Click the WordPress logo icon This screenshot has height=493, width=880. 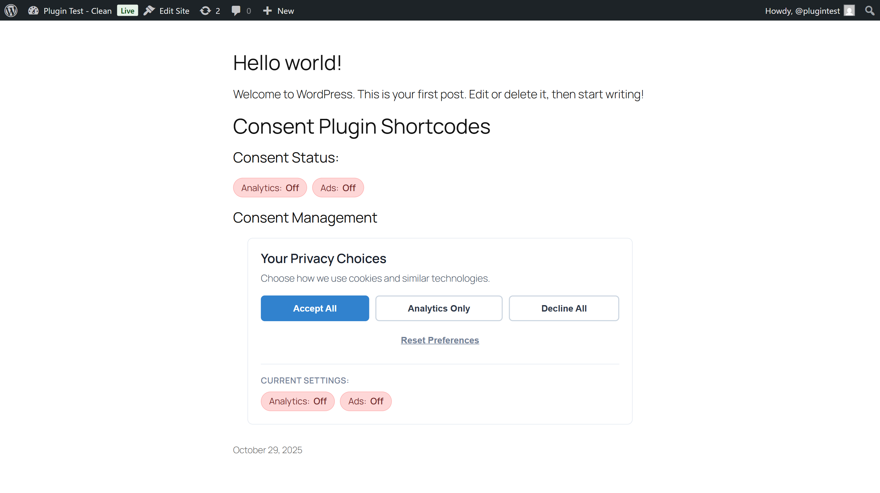[11, 11]
